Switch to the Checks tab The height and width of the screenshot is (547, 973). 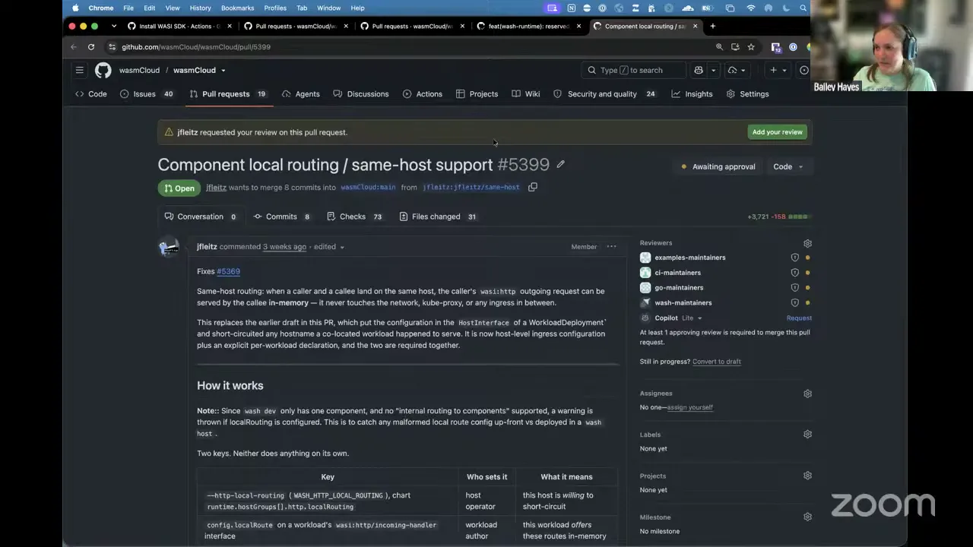click(x=354, y=217)
